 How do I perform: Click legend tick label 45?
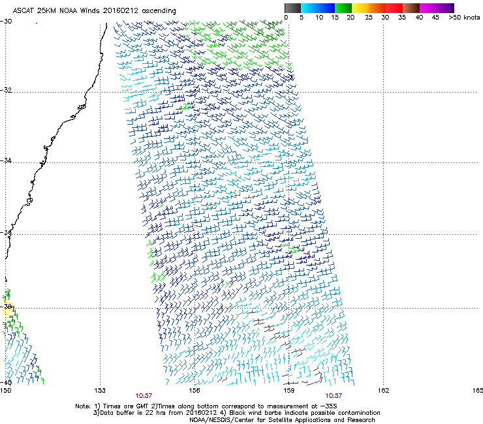[435, 18]
